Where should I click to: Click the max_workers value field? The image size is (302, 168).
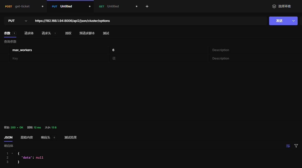(x=158, y=50)
